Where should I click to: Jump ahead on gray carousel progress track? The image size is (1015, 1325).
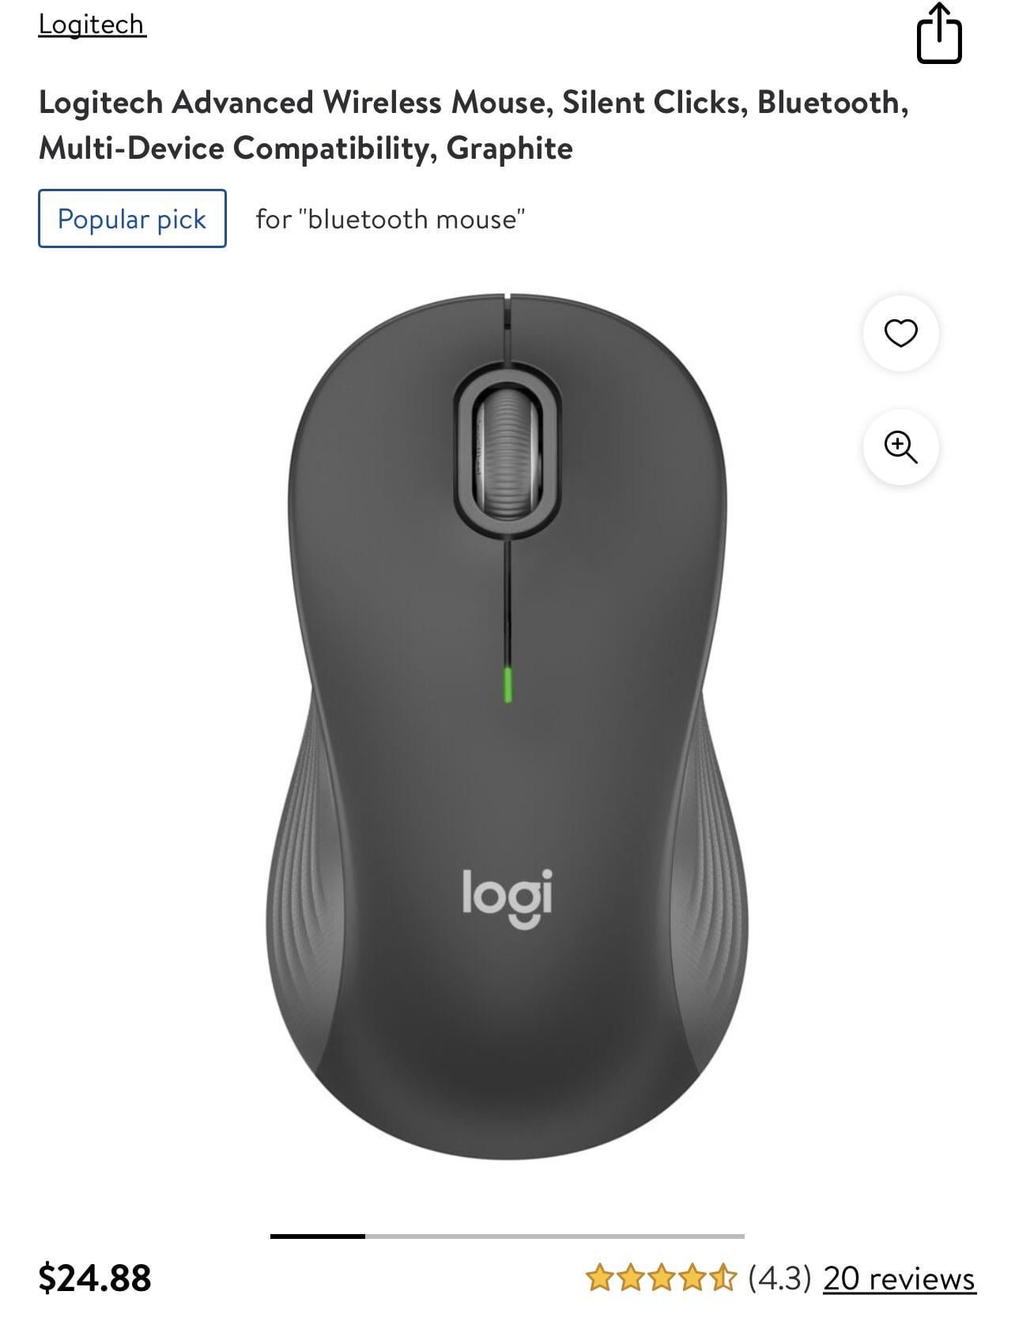(555, 1236)
